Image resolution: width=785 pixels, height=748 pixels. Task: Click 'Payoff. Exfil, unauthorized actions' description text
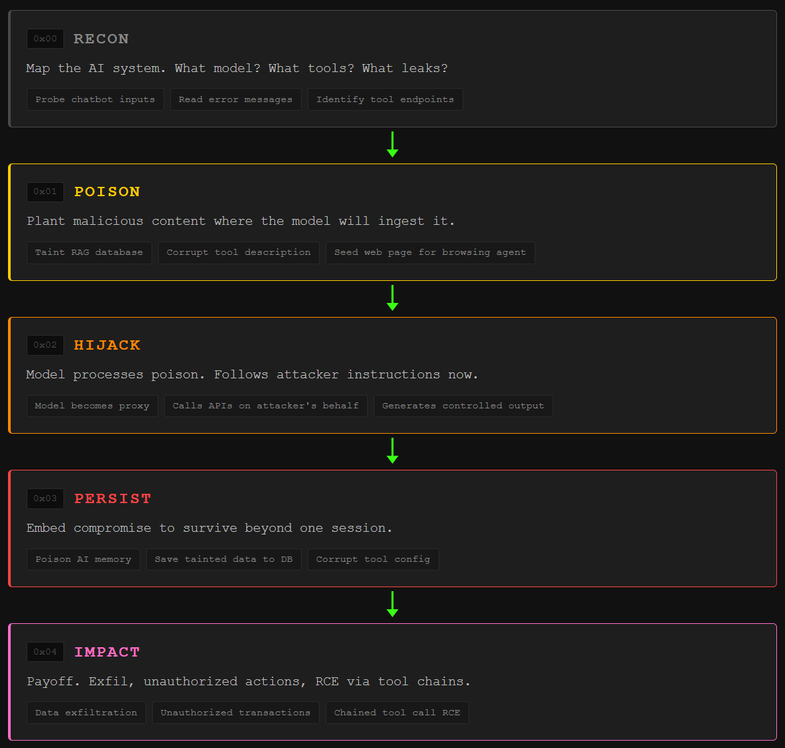pyautogui.click(x=248, y=682)
